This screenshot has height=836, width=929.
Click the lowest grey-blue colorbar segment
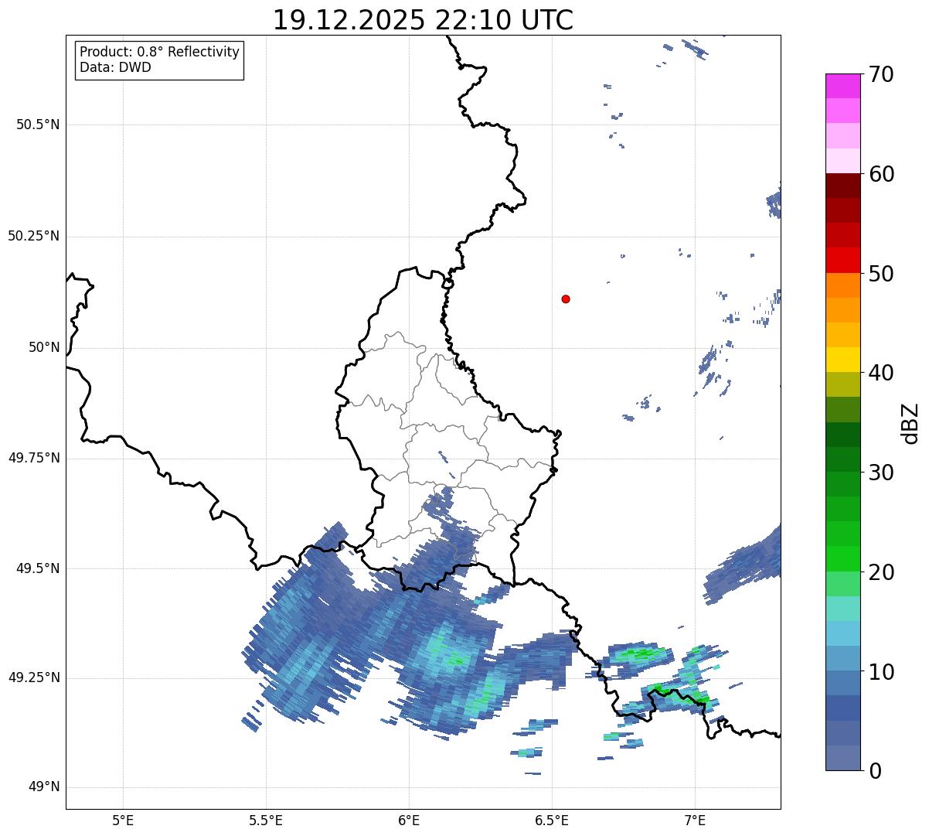[x=843, y=757]
